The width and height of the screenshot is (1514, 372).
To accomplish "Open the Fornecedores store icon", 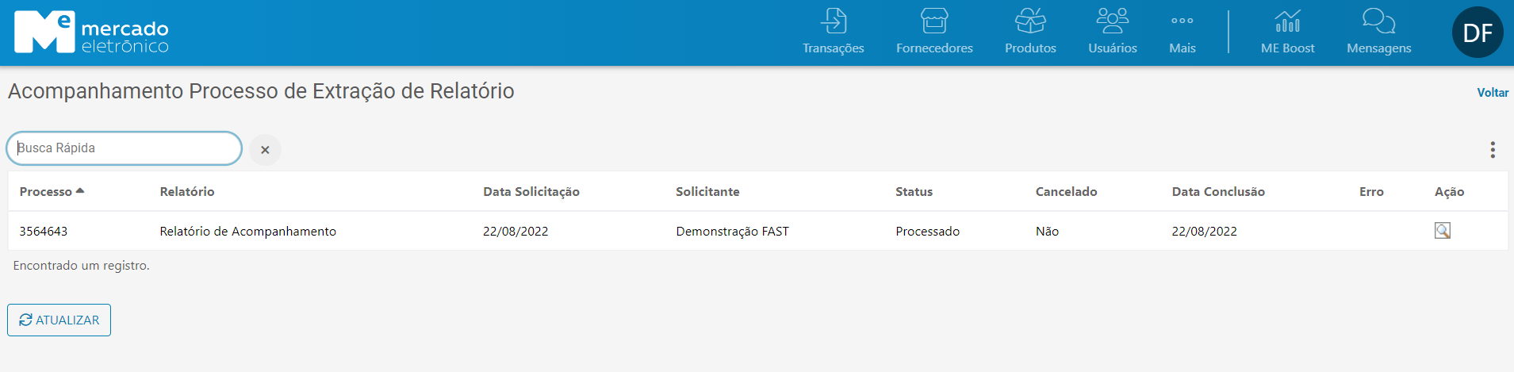I will pyautogui.click(x=934, y=21).
